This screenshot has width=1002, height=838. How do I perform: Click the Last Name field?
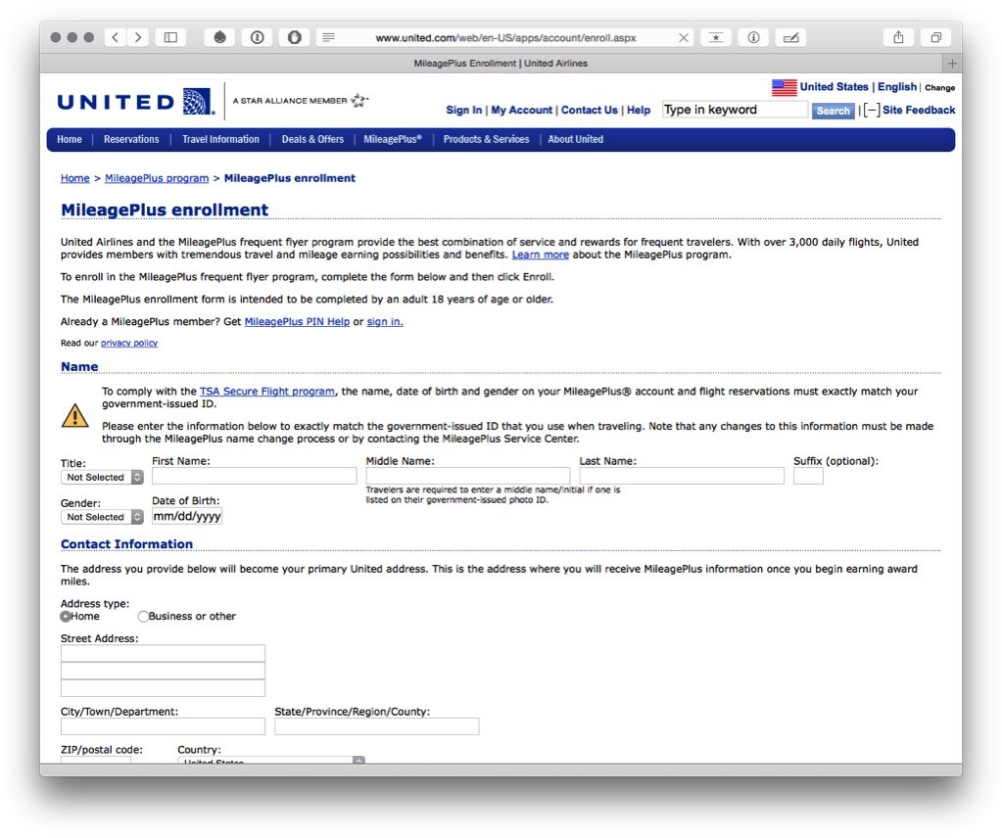682,476
